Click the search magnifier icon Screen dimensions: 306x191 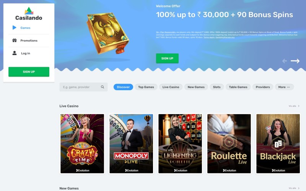pyautogui.click(x=103, y=87)
